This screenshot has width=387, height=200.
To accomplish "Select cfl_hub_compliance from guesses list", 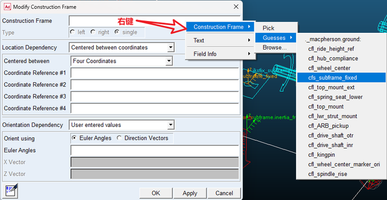I will pos(341,59).
